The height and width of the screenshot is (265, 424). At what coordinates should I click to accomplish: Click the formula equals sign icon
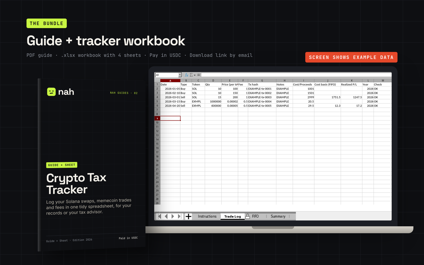198,75
